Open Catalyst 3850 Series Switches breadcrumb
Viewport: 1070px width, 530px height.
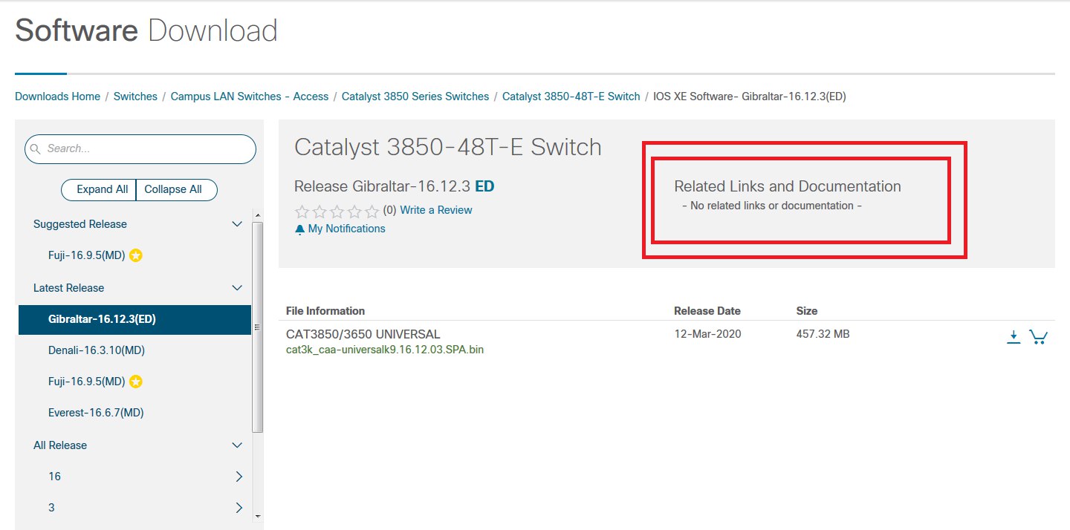[x=415, y=96]
